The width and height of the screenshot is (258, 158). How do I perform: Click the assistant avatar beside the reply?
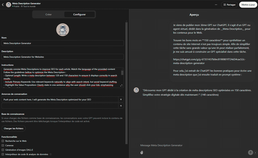136,90
